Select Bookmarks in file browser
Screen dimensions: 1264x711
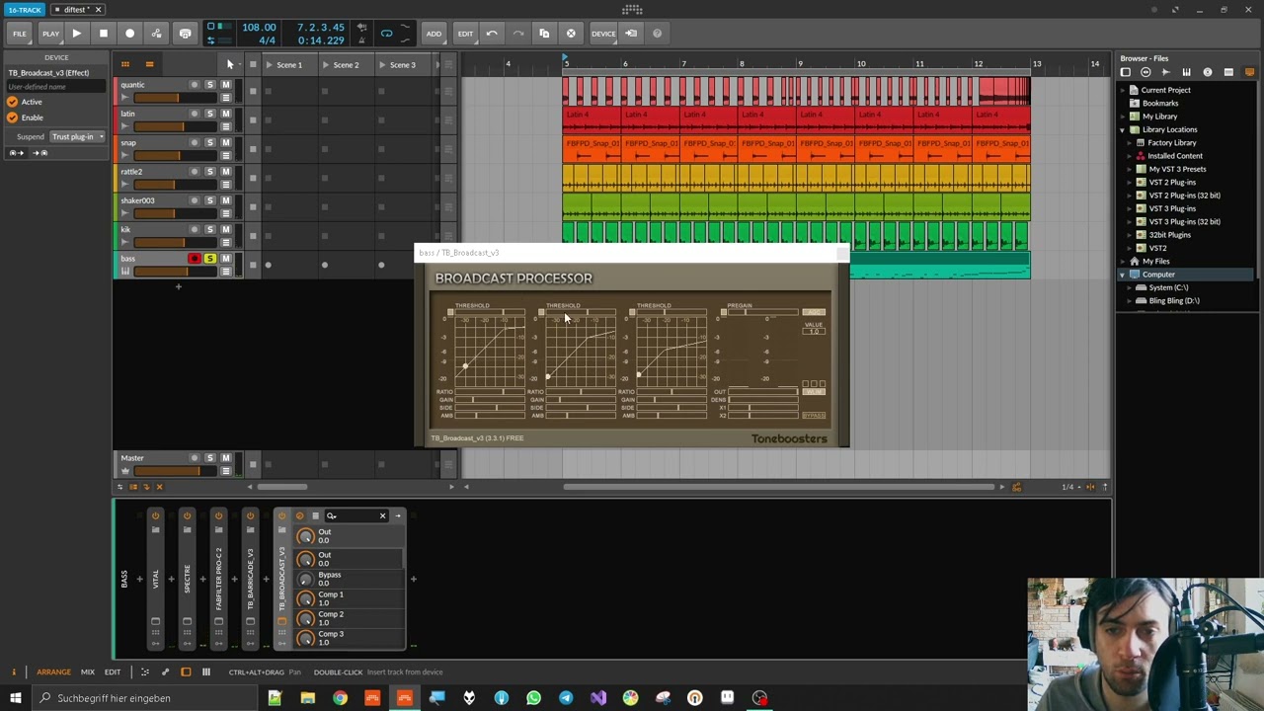pos(1159,104)
